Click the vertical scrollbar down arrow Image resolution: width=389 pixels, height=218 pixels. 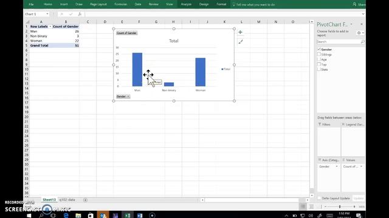tap(312, 195)
